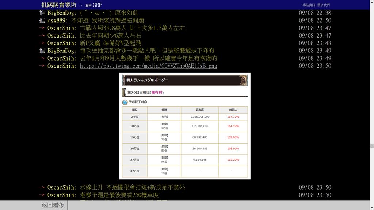Click the embedded ranking border image
Screen dimensions: 374x210
click(185, 126)
